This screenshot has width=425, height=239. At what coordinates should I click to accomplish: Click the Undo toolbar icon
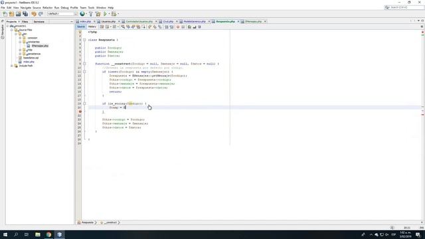(34, 14)
